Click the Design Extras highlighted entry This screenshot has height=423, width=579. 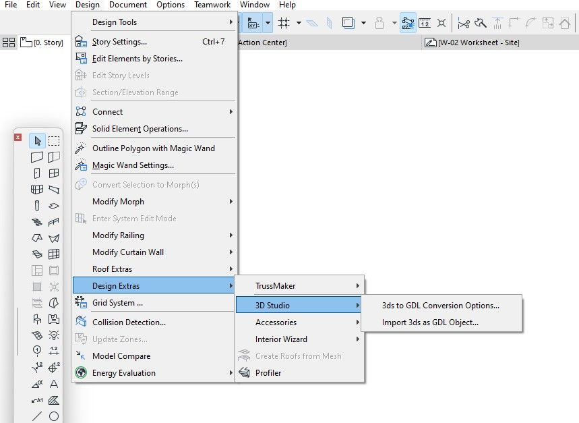tap(154, 286)
